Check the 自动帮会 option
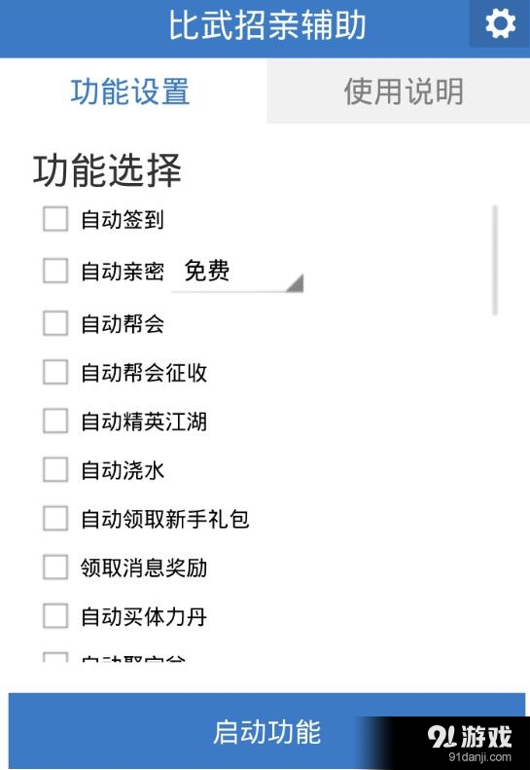Viewport: 530px width, 770px height. click(55, 323)
